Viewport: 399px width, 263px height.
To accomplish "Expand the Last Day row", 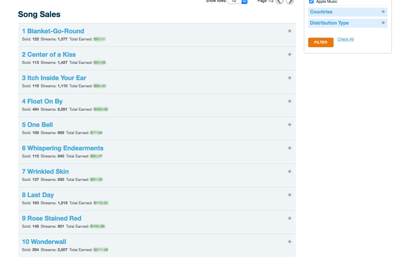I will point(290,195).
